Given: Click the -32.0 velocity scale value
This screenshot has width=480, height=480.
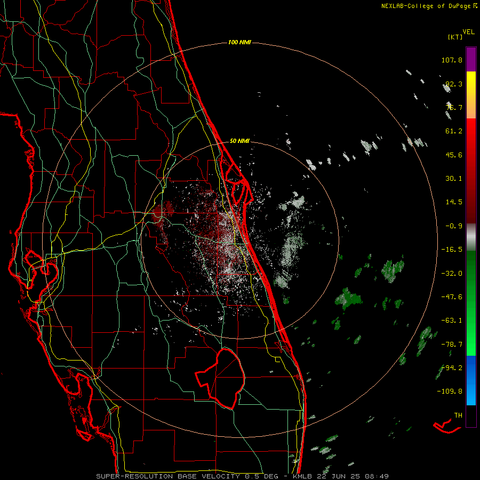Looking at the screenshot, I should coord(452,273).
